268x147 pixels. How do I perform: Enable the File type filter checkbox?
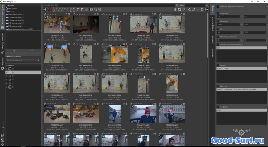(x=218, y=107)
